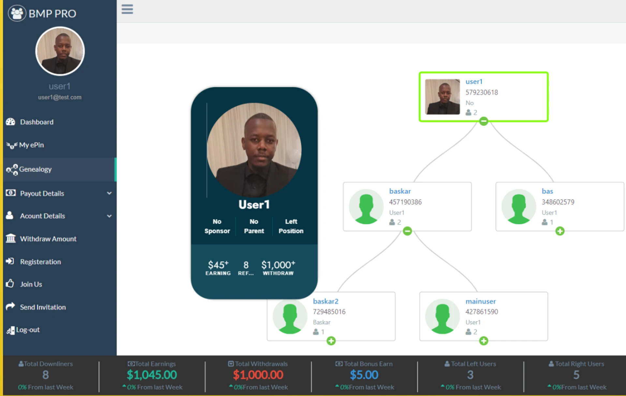Expand the mainuser node in genealogy tree
This screenshot has width=626, height=396.
coord(484,341)
